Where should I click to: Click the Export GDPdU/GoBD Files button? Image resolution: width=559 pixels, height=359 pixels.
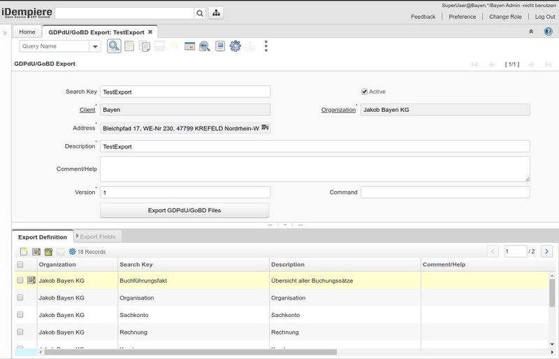[x=184, y=210]
